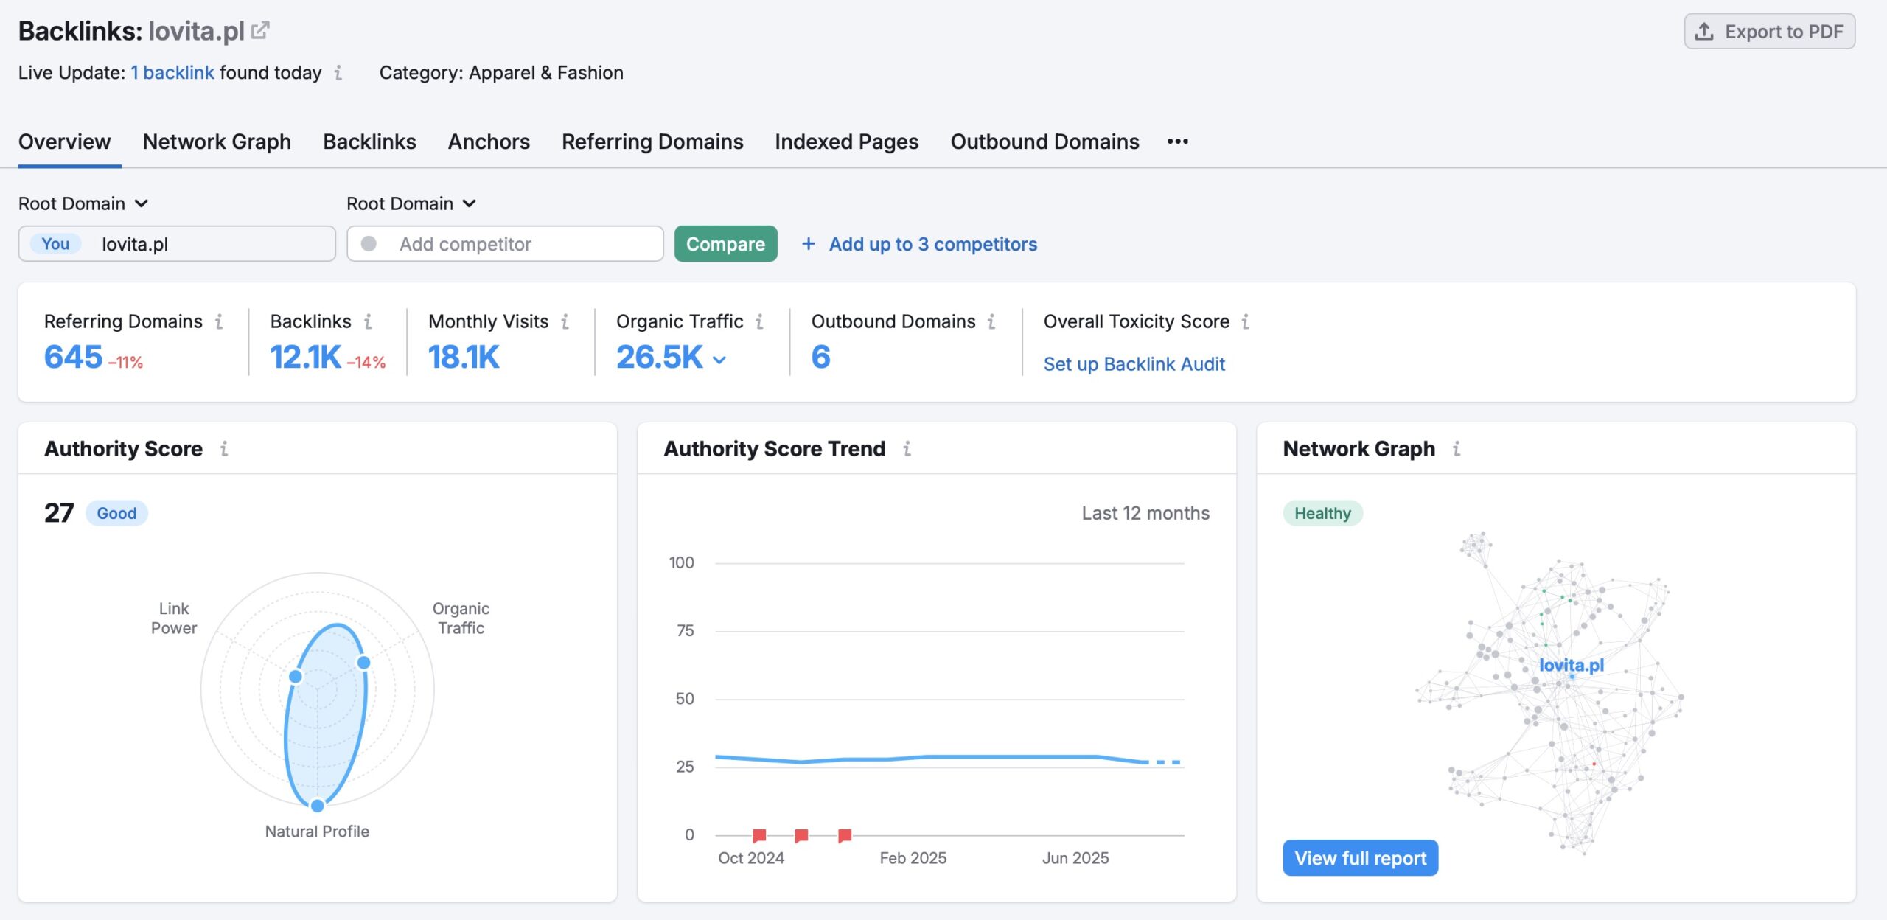Click the plus icon before Add competitors
This screenshot has height=920, width=1887.
(809, 244)
